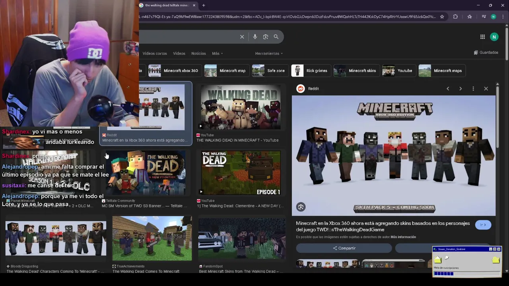Open 'THE WALKING DEAD IN MINECRAFT - YouTube' title
The width and height of the screenshot is (509, 286).
(237, 140)
